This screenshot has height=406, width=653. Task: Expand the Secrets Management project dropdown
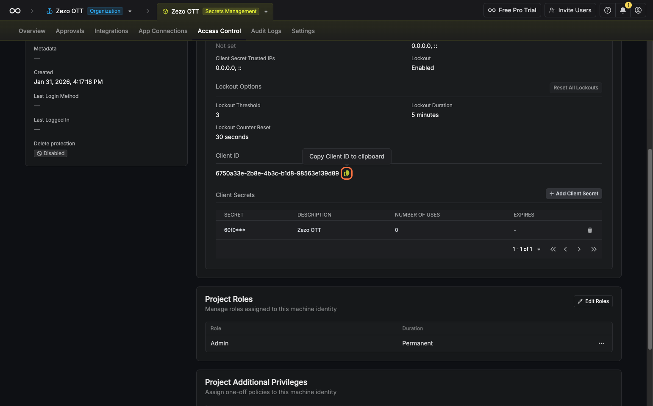(266, 12)
